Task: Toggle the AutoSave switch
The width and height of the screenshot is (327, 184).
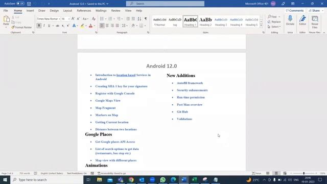Action: tap(20, 4)
